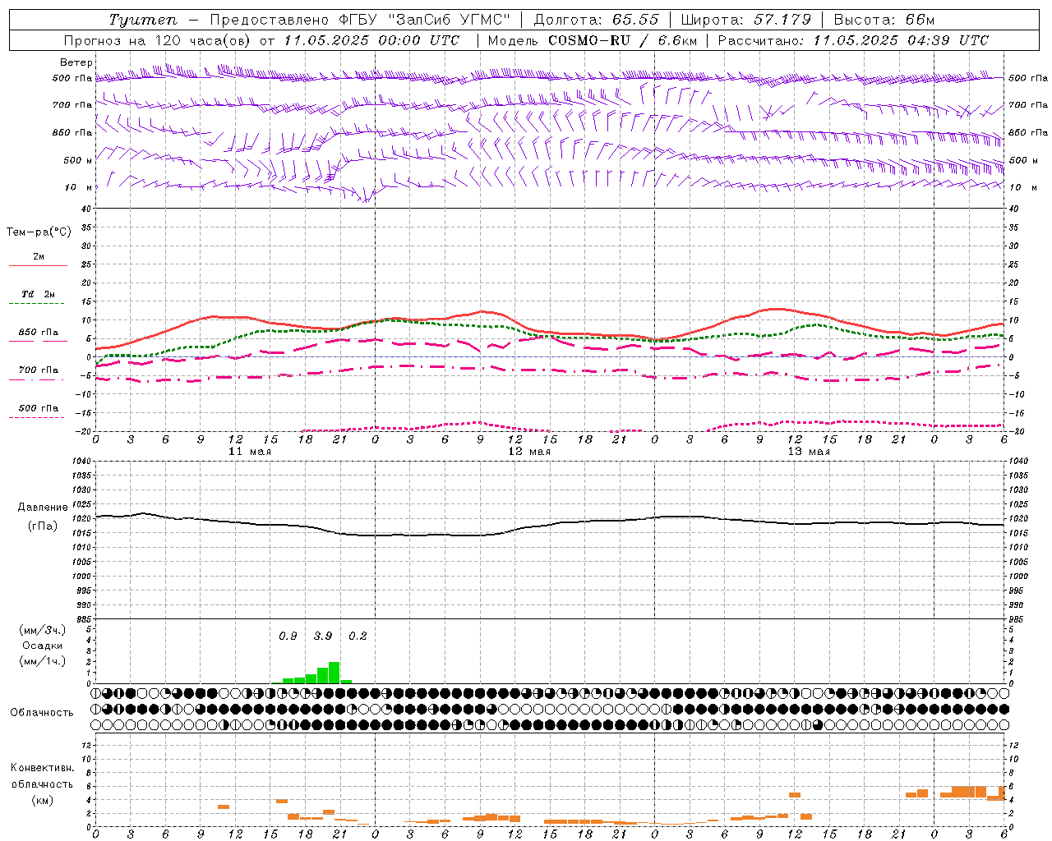Click the 3-hour precipitation total "3.9"

[x=323, y=636]
